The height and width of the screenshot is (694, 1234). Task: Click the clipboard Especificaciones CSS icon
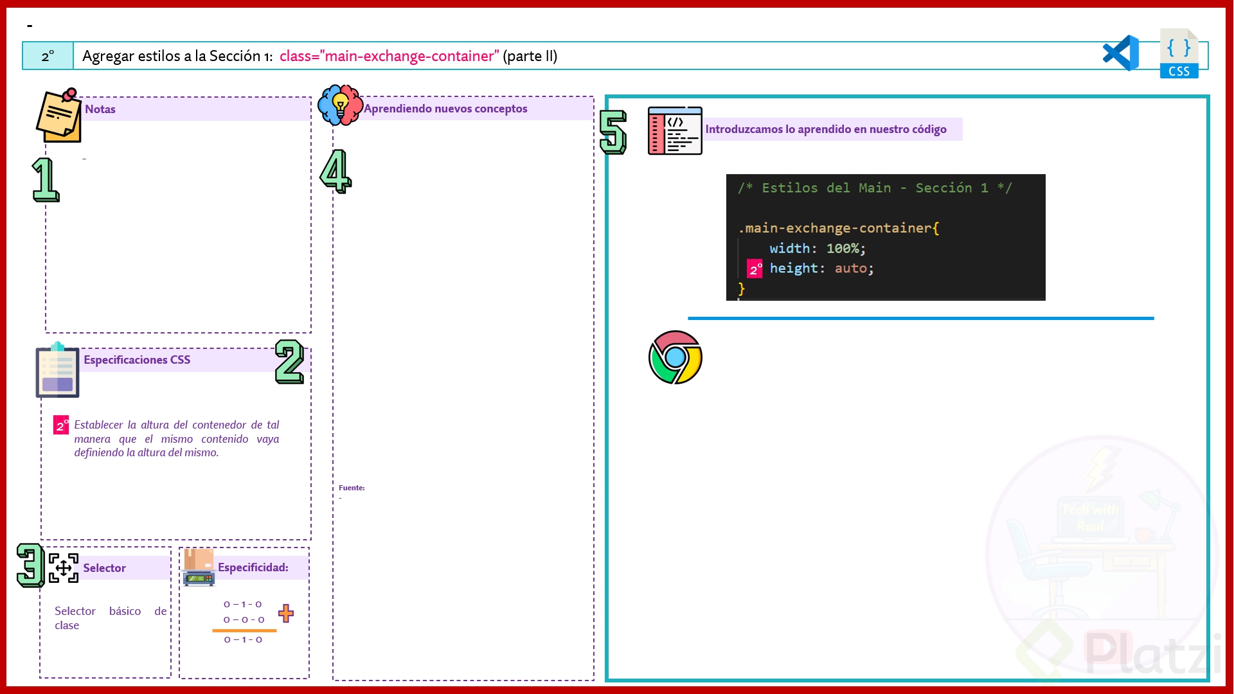(x=58, y=370)
